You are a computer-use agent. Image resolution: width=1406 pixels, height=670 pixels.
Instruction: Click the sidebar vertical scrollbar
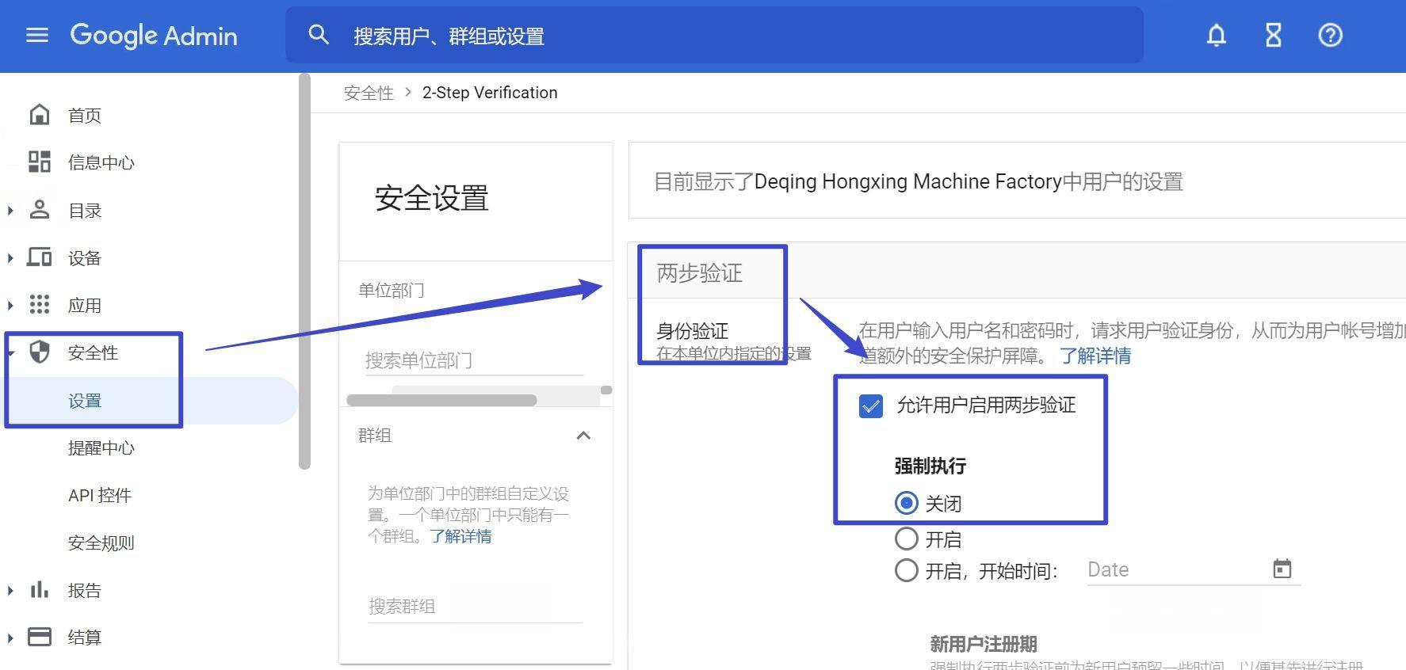[304, 271]
